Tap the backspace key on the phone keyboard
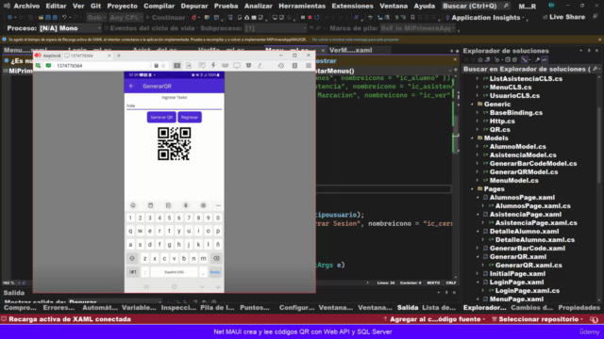This screenshot has height=339, width=604. point(216,258)
